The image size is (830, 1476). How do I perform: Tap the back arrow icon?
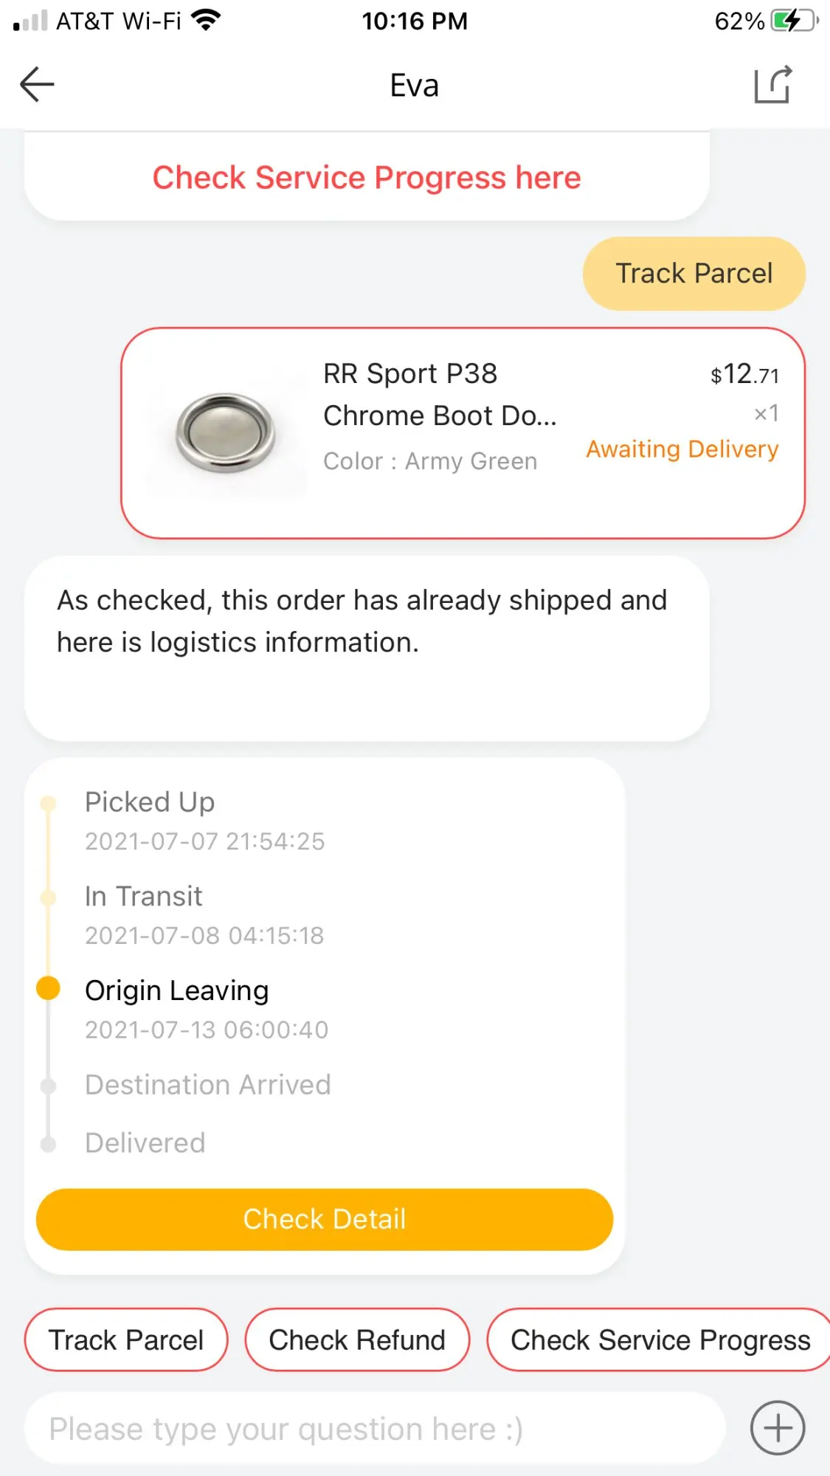click(37, 84)
